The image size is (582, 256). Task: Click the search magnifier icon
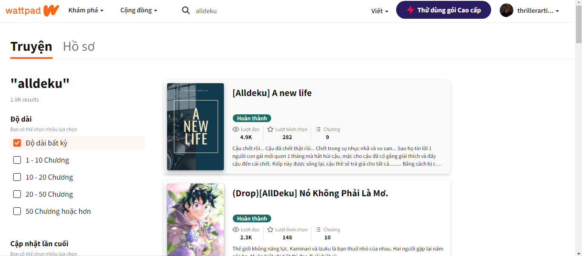tap(186, 11)
